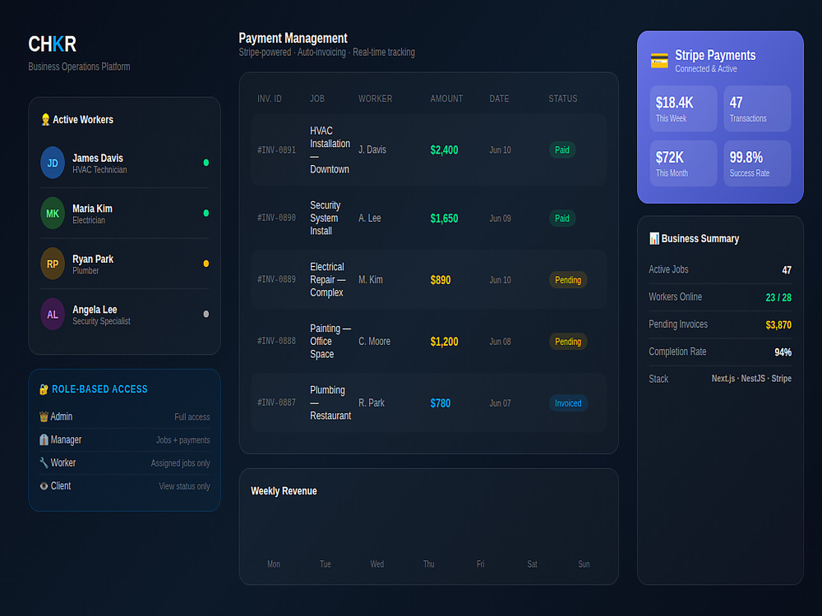Click the Role-Based Access lock icon
The image size is (822, 616).
click(44, 389)
